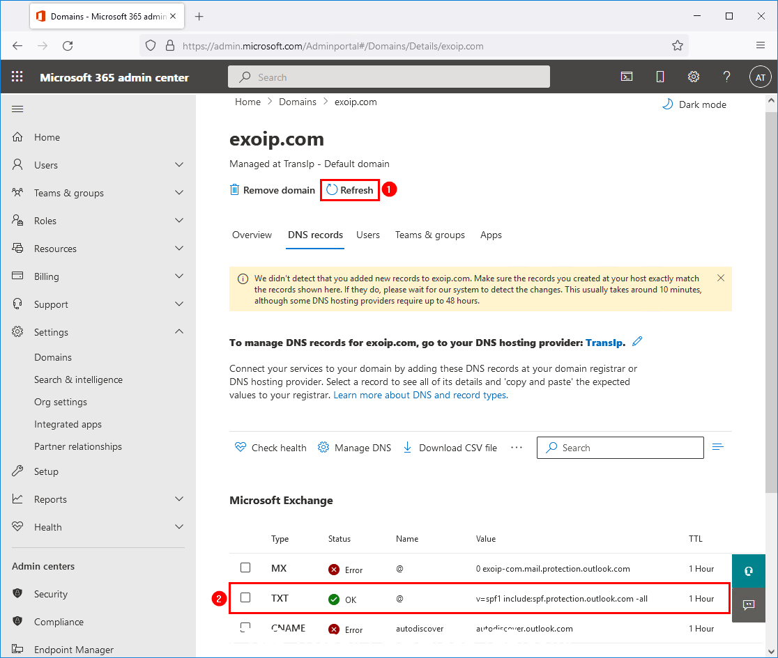This screenshot has width=778, height=658.
Task: Open Search & intelligence settings
Action: 78,379
